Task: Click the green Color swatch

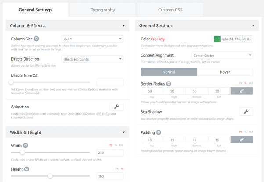Action: [x=217, y=39]
